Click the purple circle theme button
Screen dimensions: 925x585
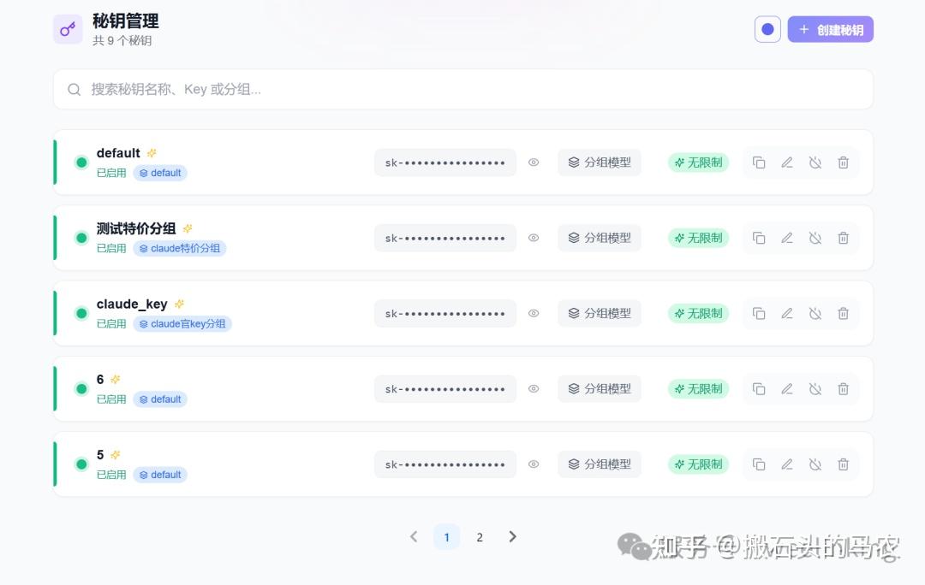(767, 30)
